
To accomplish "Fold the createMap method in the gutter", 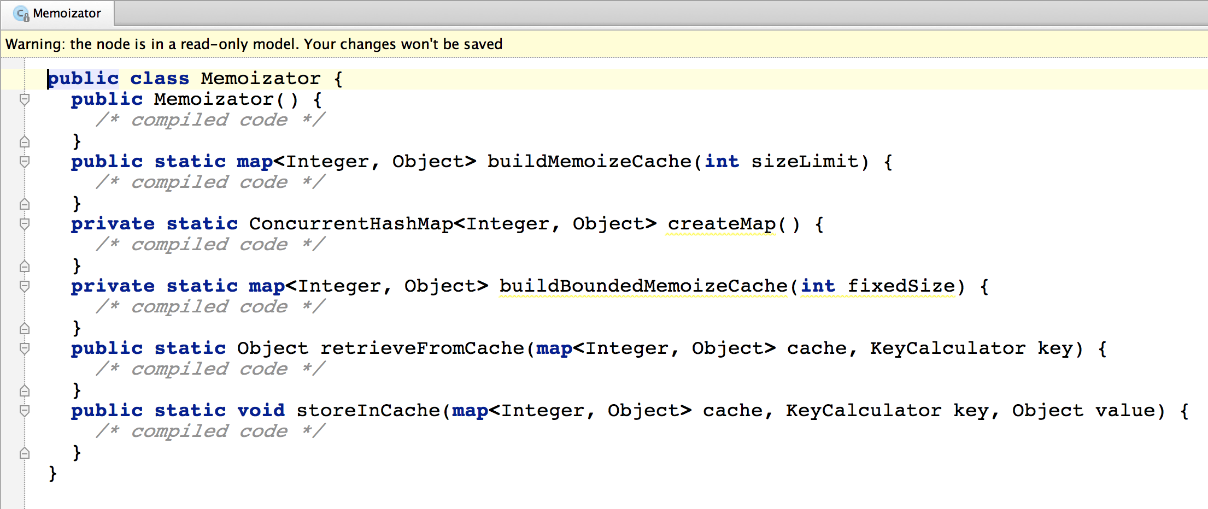I will [25, 224].
